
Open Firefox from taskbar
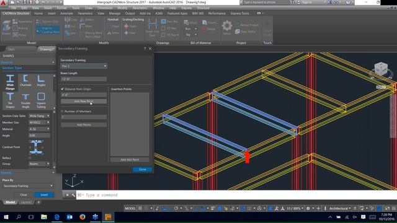click(83, 217)
